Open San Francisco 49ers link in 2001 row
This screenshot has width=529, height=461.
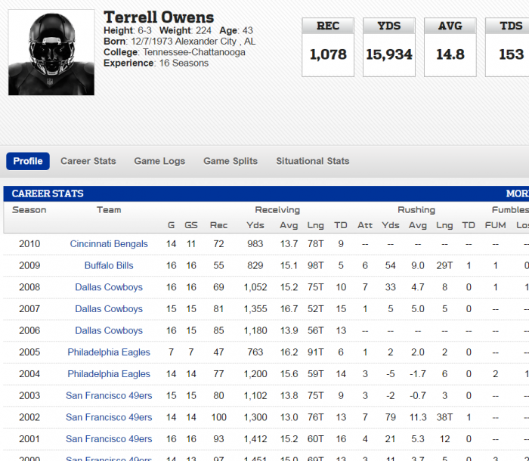pos(109,439)
